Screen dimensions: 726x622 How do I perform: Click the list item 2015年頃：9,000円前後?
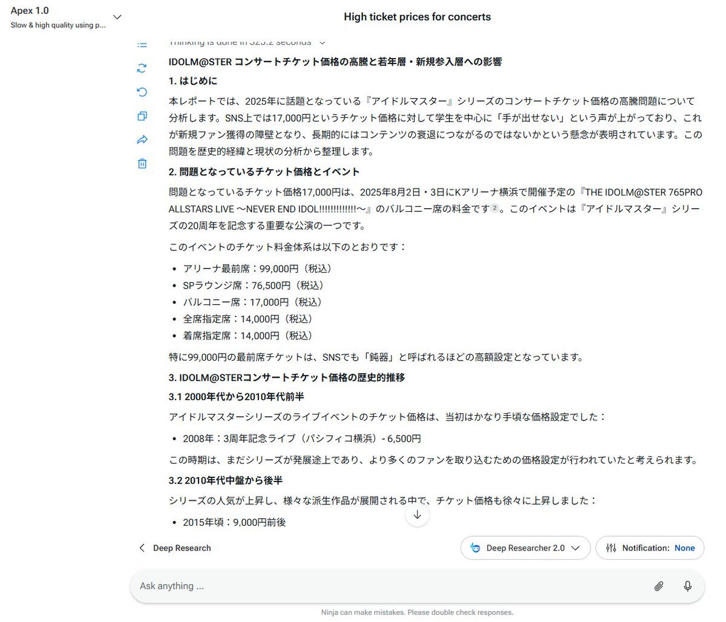(x=234, y=522)
